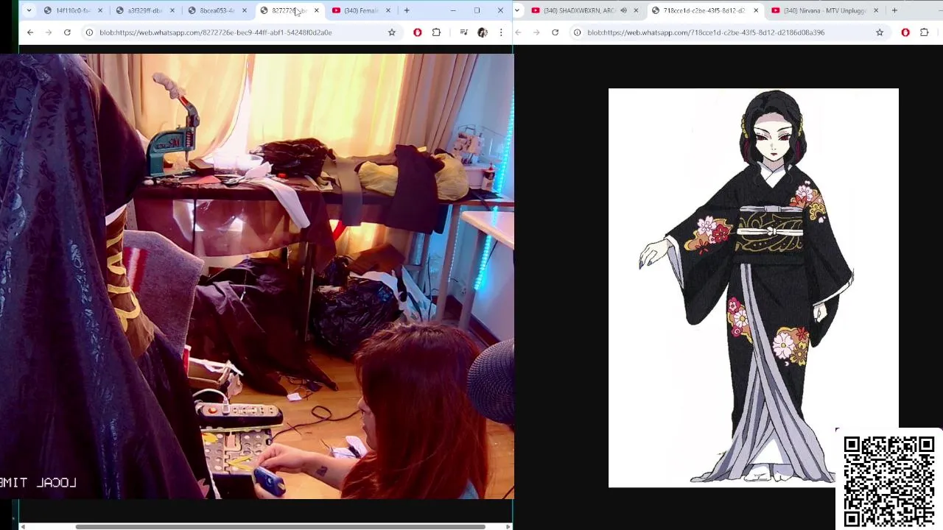Viewport: 943px width, 530px height.
Task: Click right scroll arrow on horizontal scrollbar
Action: [508, 526]
